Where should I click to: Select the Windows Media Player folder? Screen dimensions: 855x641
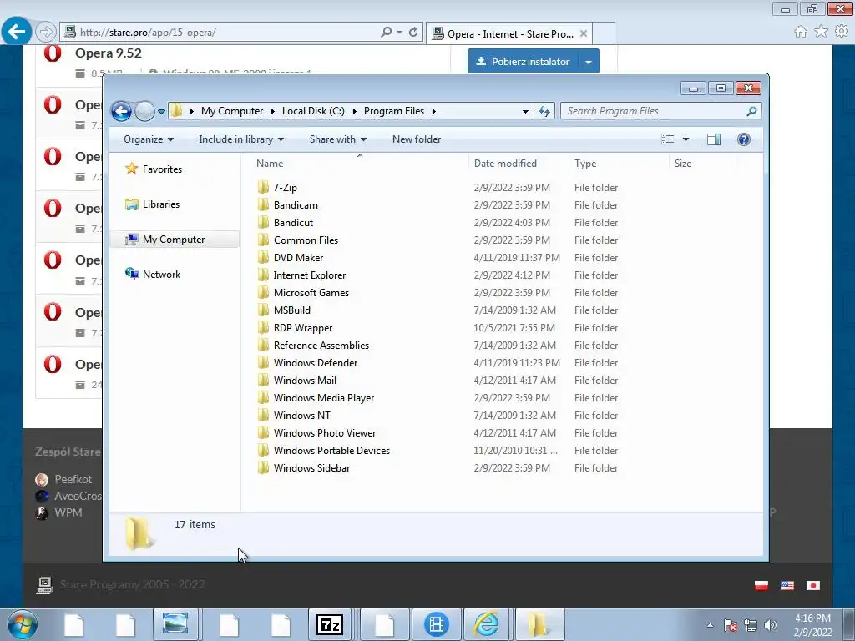[x=324, y=398]
